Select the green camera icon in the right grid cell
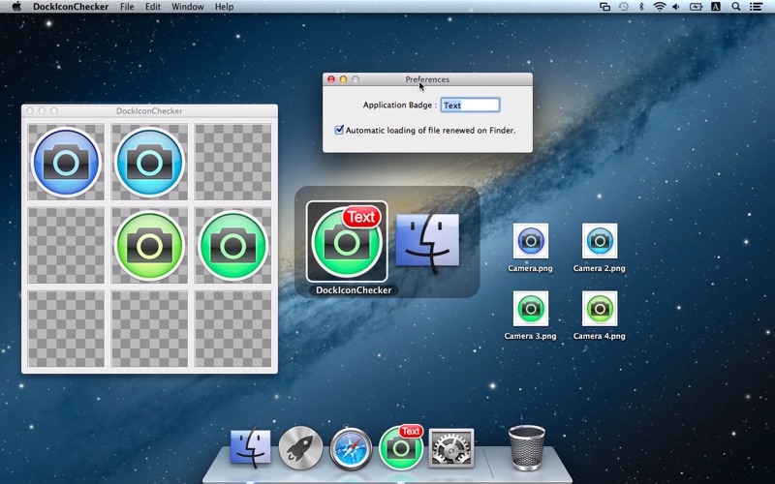Viewport: 775px width, 484px height. click(x=233, y=246)
